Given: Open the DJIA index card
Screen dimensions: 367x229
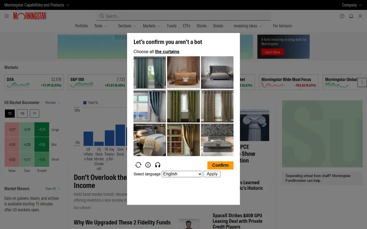Looking at the screenshot, I should [x=34, y=82].
